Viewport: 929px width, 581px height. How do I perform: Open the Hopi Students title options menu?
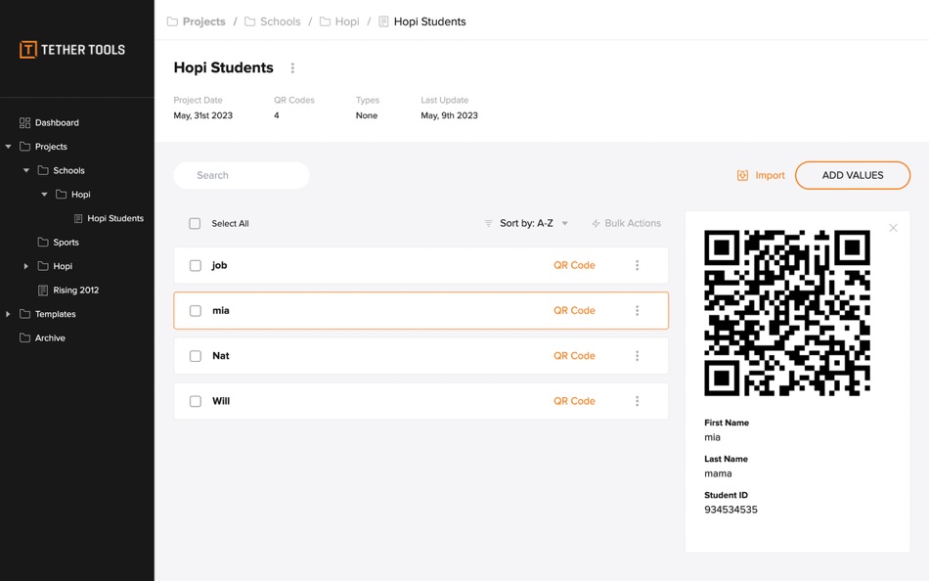click(292, 68)
